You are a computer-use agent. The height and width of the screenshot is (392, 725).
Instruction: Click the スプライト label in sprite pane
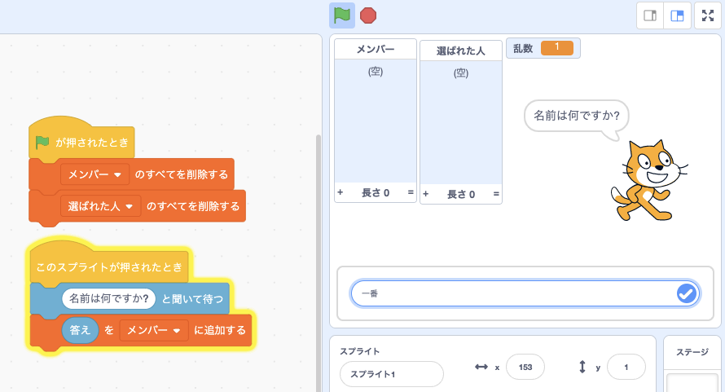[360, 351]
